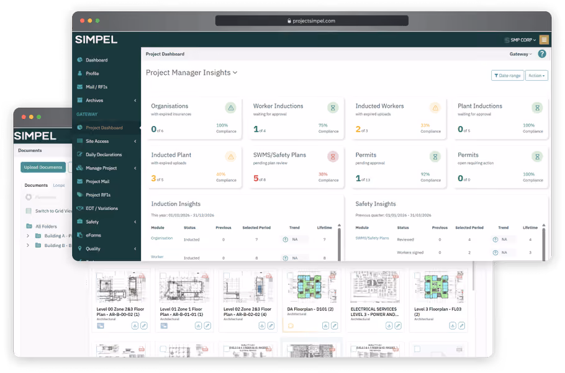Image resolution: width=565 pixels, height=373 pixels.
Task: Edit the Level 3 Floorplan - FL03 document
Action: click(461, 326)
